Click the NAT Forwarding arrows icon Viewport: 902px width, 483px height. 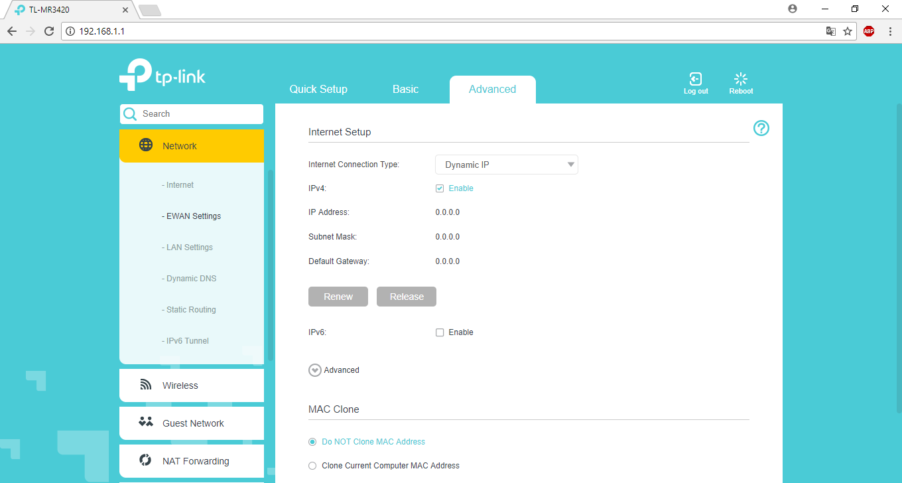146,460
